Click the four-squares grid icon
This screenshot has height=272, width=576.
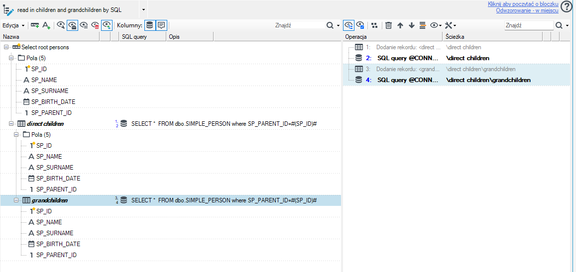pos(374,25)
